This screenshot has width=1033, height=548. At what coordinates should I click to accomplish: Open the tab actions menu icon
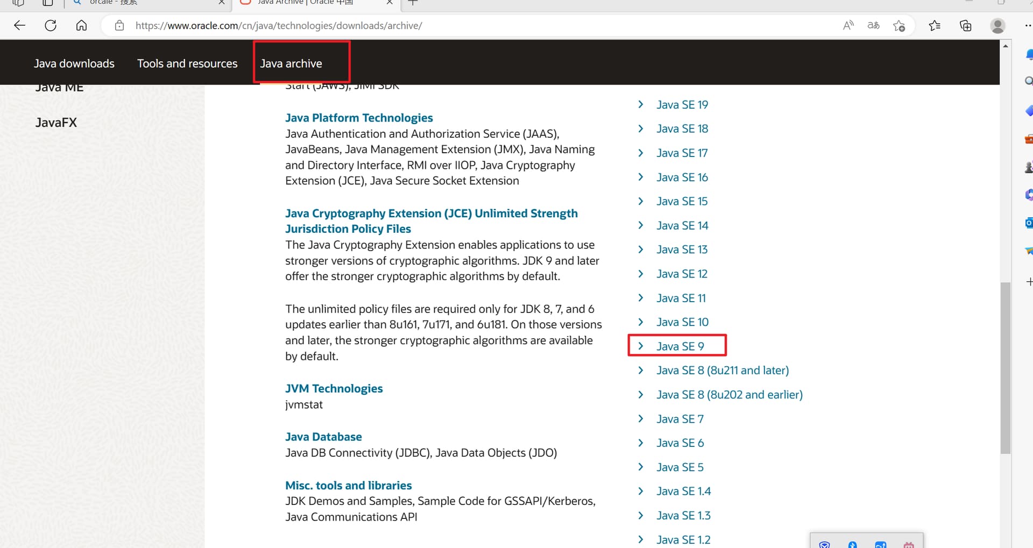coord(48,3)
